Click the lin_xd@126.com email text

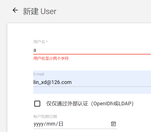(52, 82)
